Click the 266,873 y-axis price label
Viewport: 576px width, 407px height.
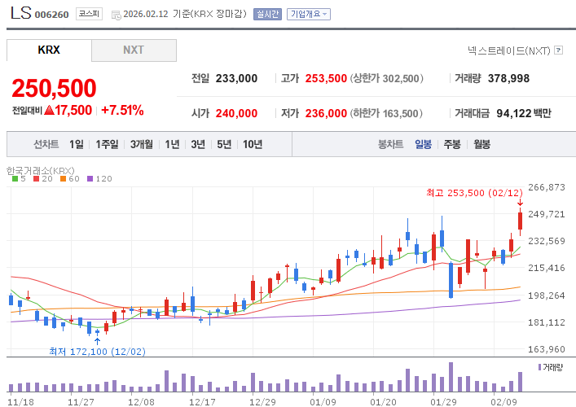(x=547, y=187)
